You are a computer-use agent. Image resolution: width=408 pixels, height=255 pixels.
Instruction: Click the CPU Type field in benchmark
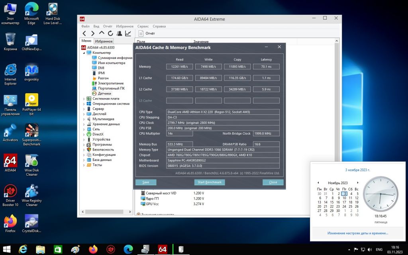[223, 112]
